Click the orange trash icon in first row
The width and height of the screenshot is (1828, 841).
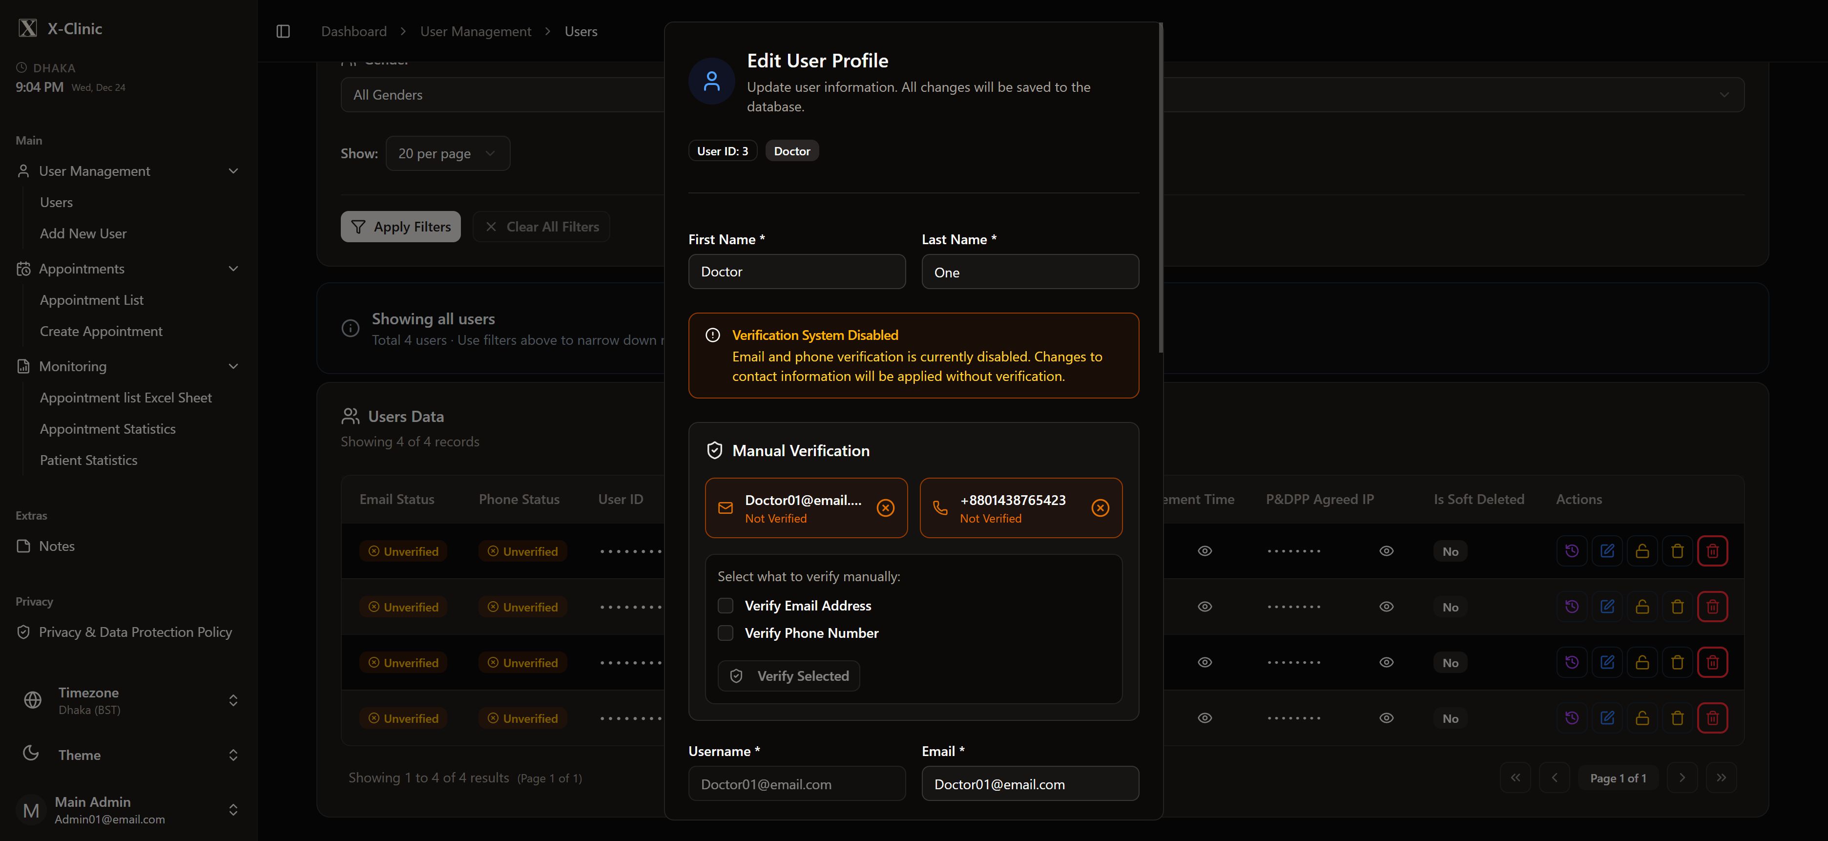pyautogui.click(x=1677, y=551)
